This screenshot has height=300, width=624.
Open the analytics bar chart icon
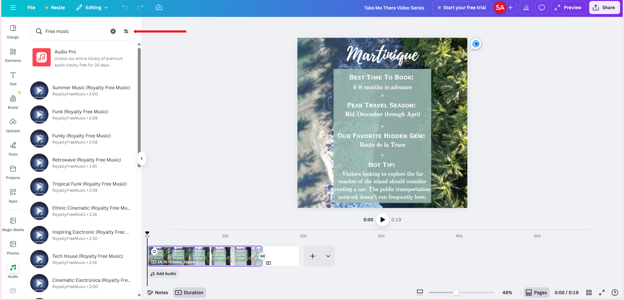pyautogui.click(x=526, y=7)
